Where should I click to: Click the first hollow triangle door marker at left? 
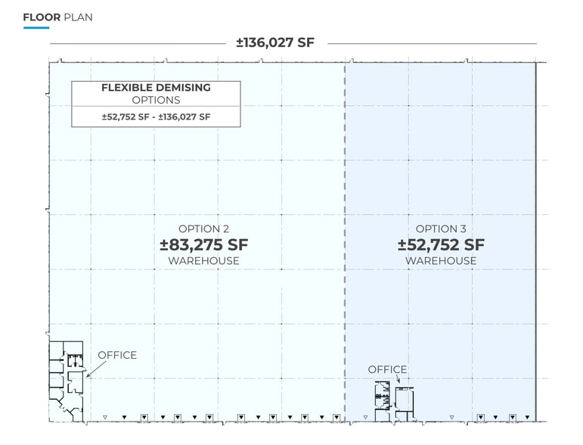(x=105, y=417)
